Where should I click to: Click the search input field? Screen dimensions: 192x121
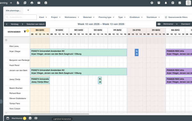[x=20, y=17]
